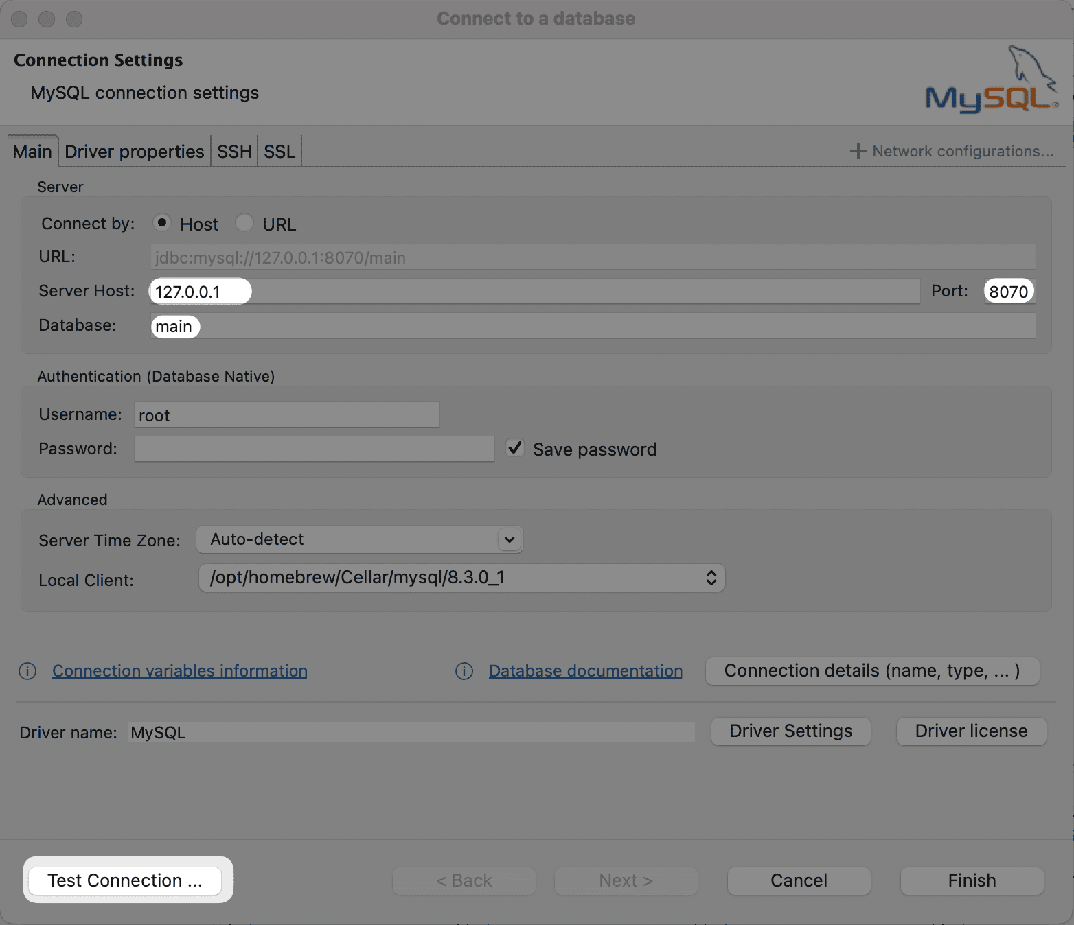The width and height of the screenshot is (1074, 925).
Task: Click Connection details (name, type, ...) button
Action: pos(872,671)
